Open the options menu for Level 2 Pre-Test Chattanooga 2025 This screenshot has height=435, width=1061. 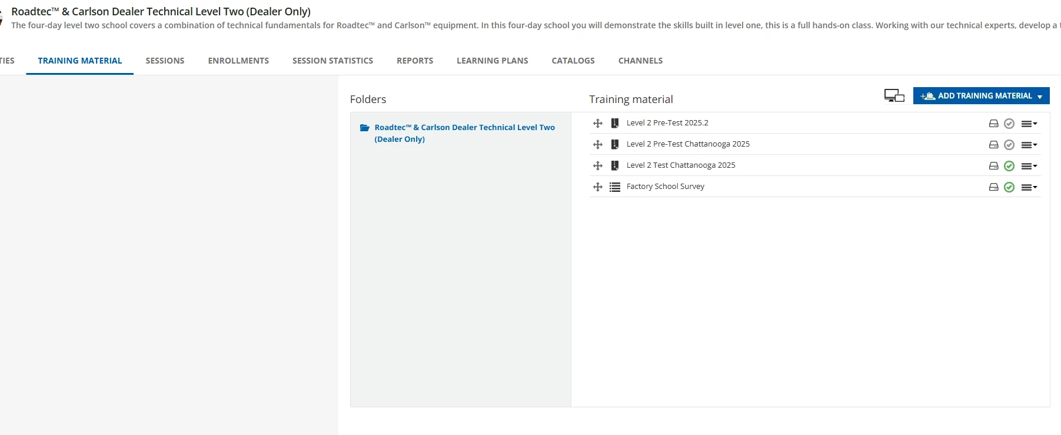click(x=1029, y=145)
